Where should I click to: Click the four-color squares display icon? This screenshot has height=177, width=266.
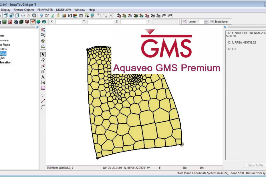[x=75, y=16]
